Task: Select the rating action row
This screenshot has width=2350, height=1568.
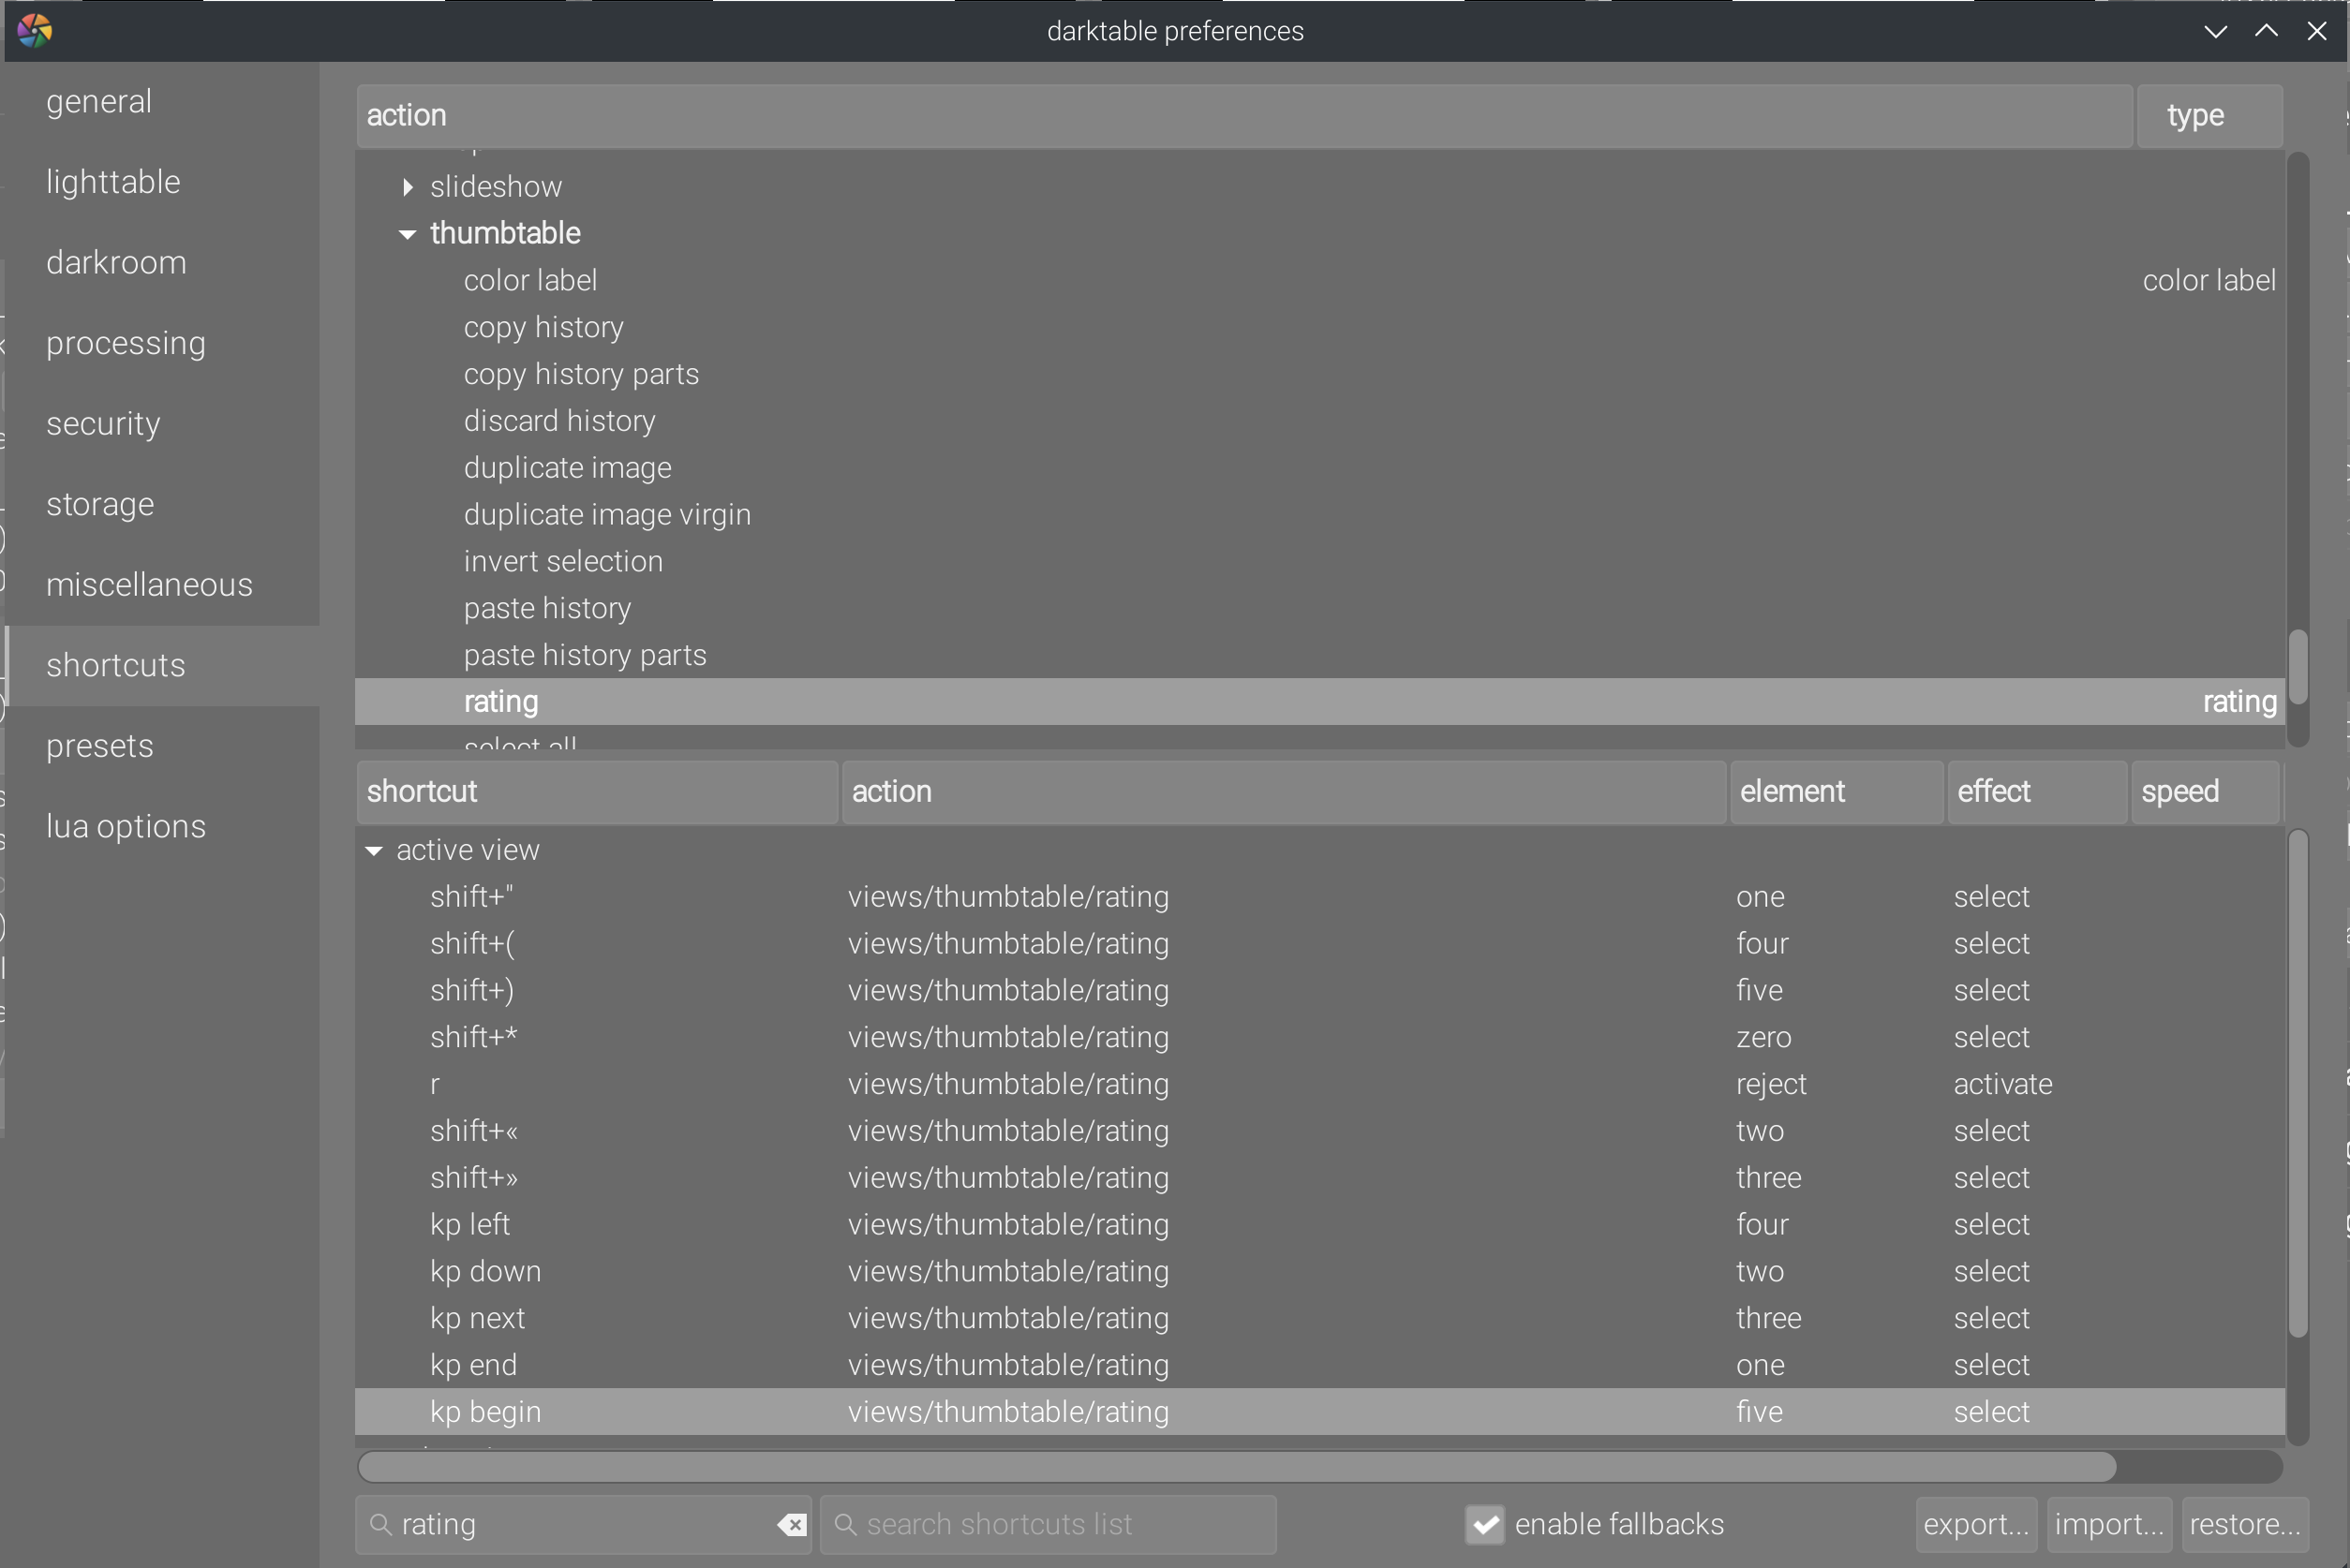Action: tap(1319, 702)
